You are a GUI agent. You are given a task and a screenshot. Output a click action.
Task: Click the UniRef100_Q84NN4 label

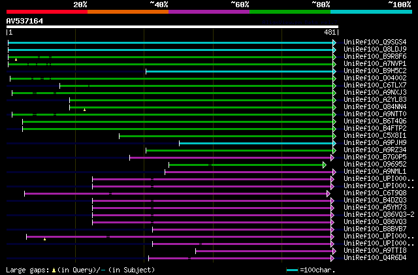pyautogui.click(x=375, y=107)
